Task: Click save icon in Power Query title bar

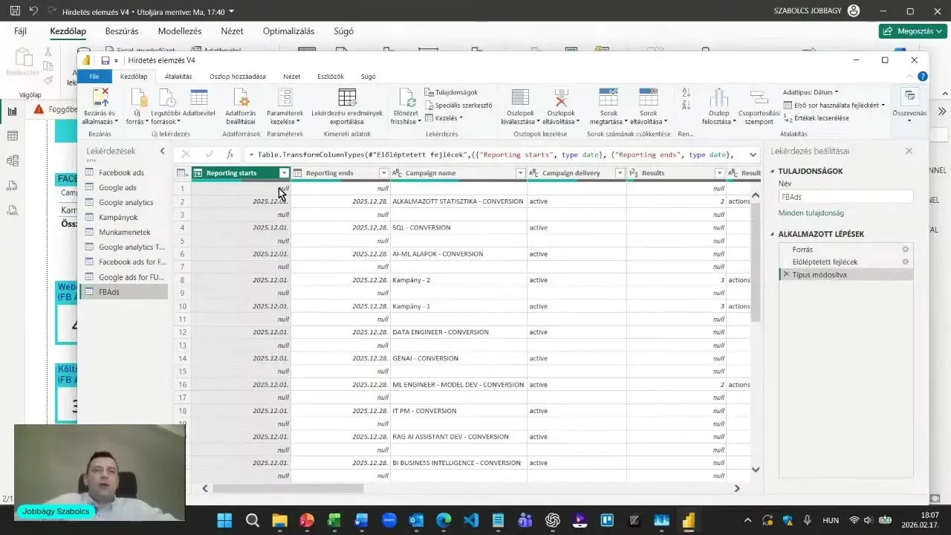Action: tap(106, 60)
